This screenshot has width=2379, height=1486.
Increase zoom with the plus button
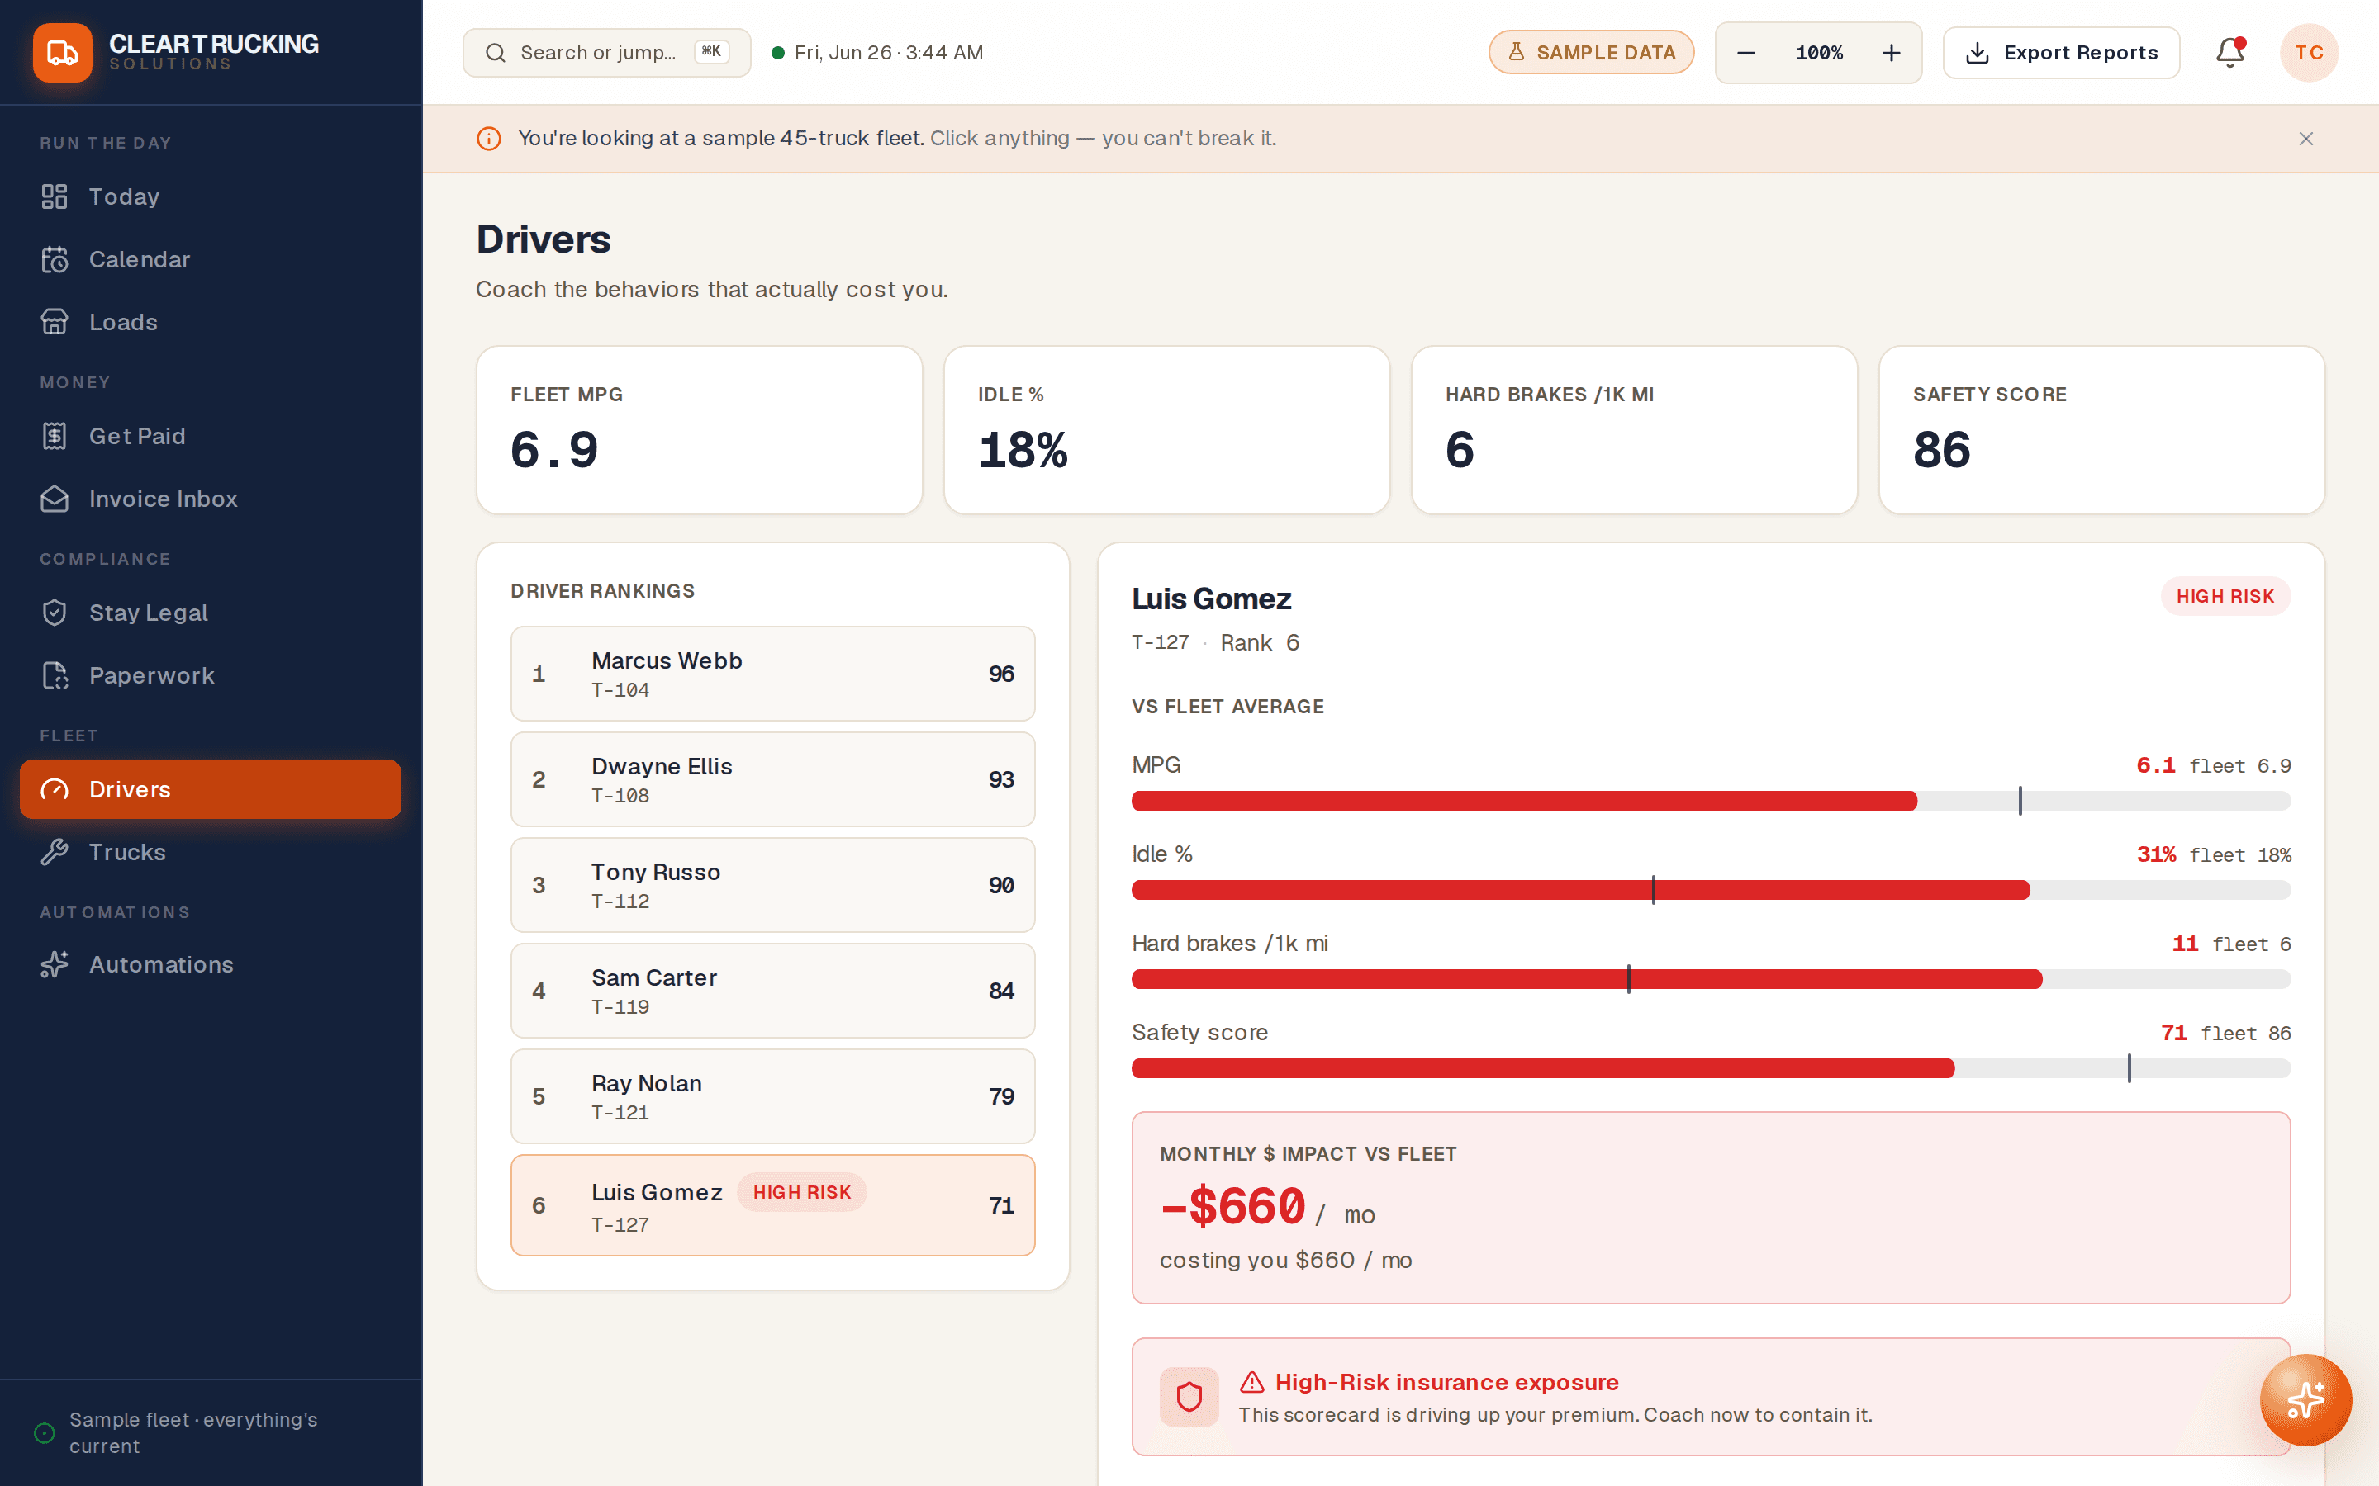click(x=1892, y=53)
